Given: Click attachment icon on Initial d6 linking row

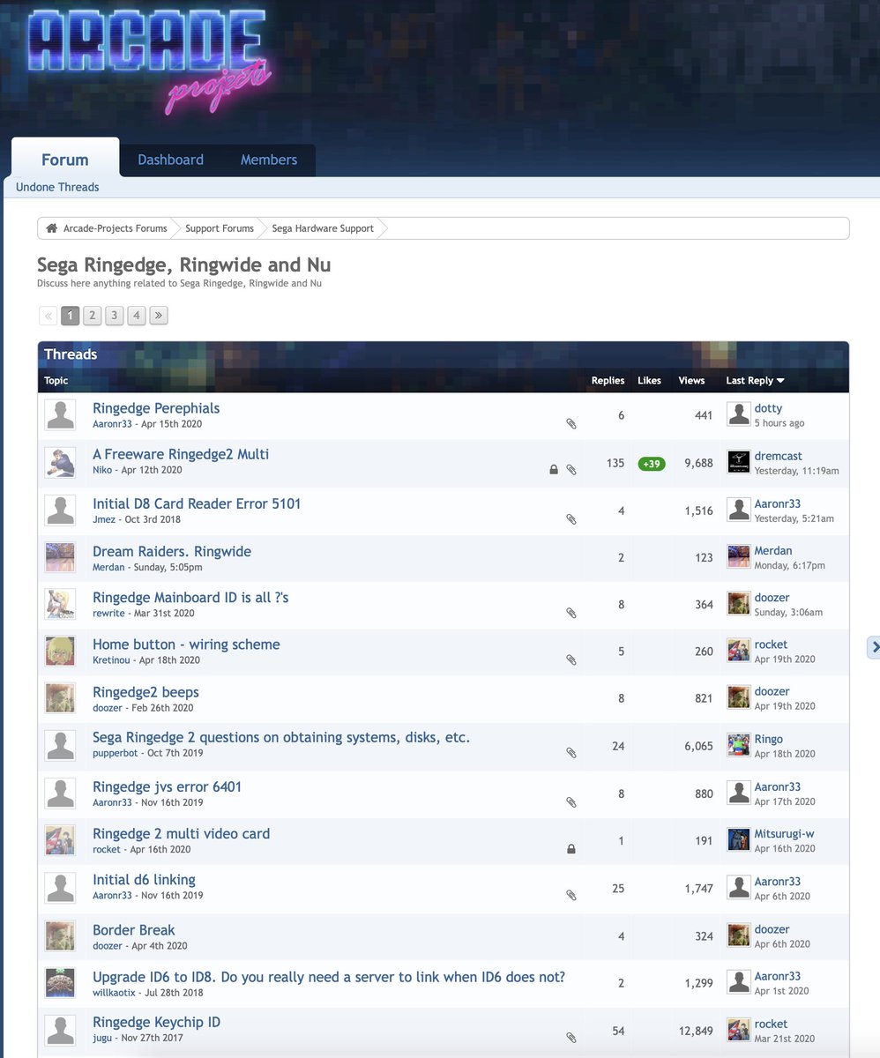Looking at the screenshot, I should 571,895.
